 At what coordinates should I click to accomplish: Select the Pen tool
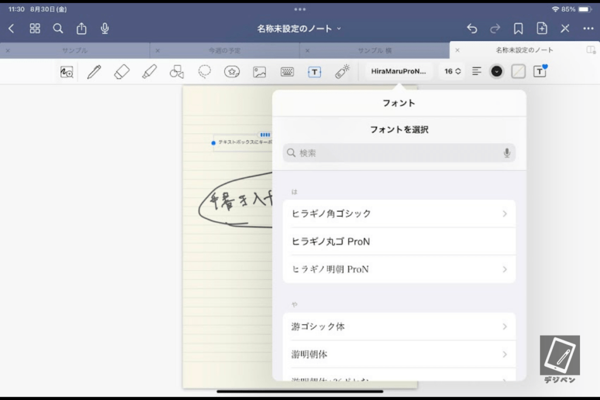[94, 71]
